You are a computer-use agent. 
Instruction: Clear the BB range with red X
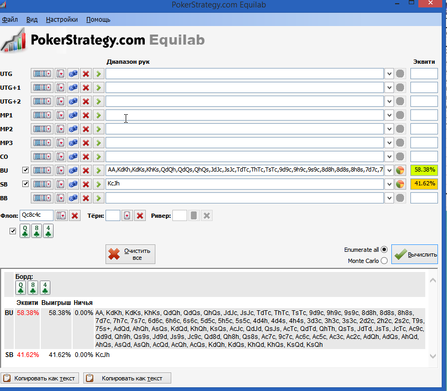tap(86, 198)
